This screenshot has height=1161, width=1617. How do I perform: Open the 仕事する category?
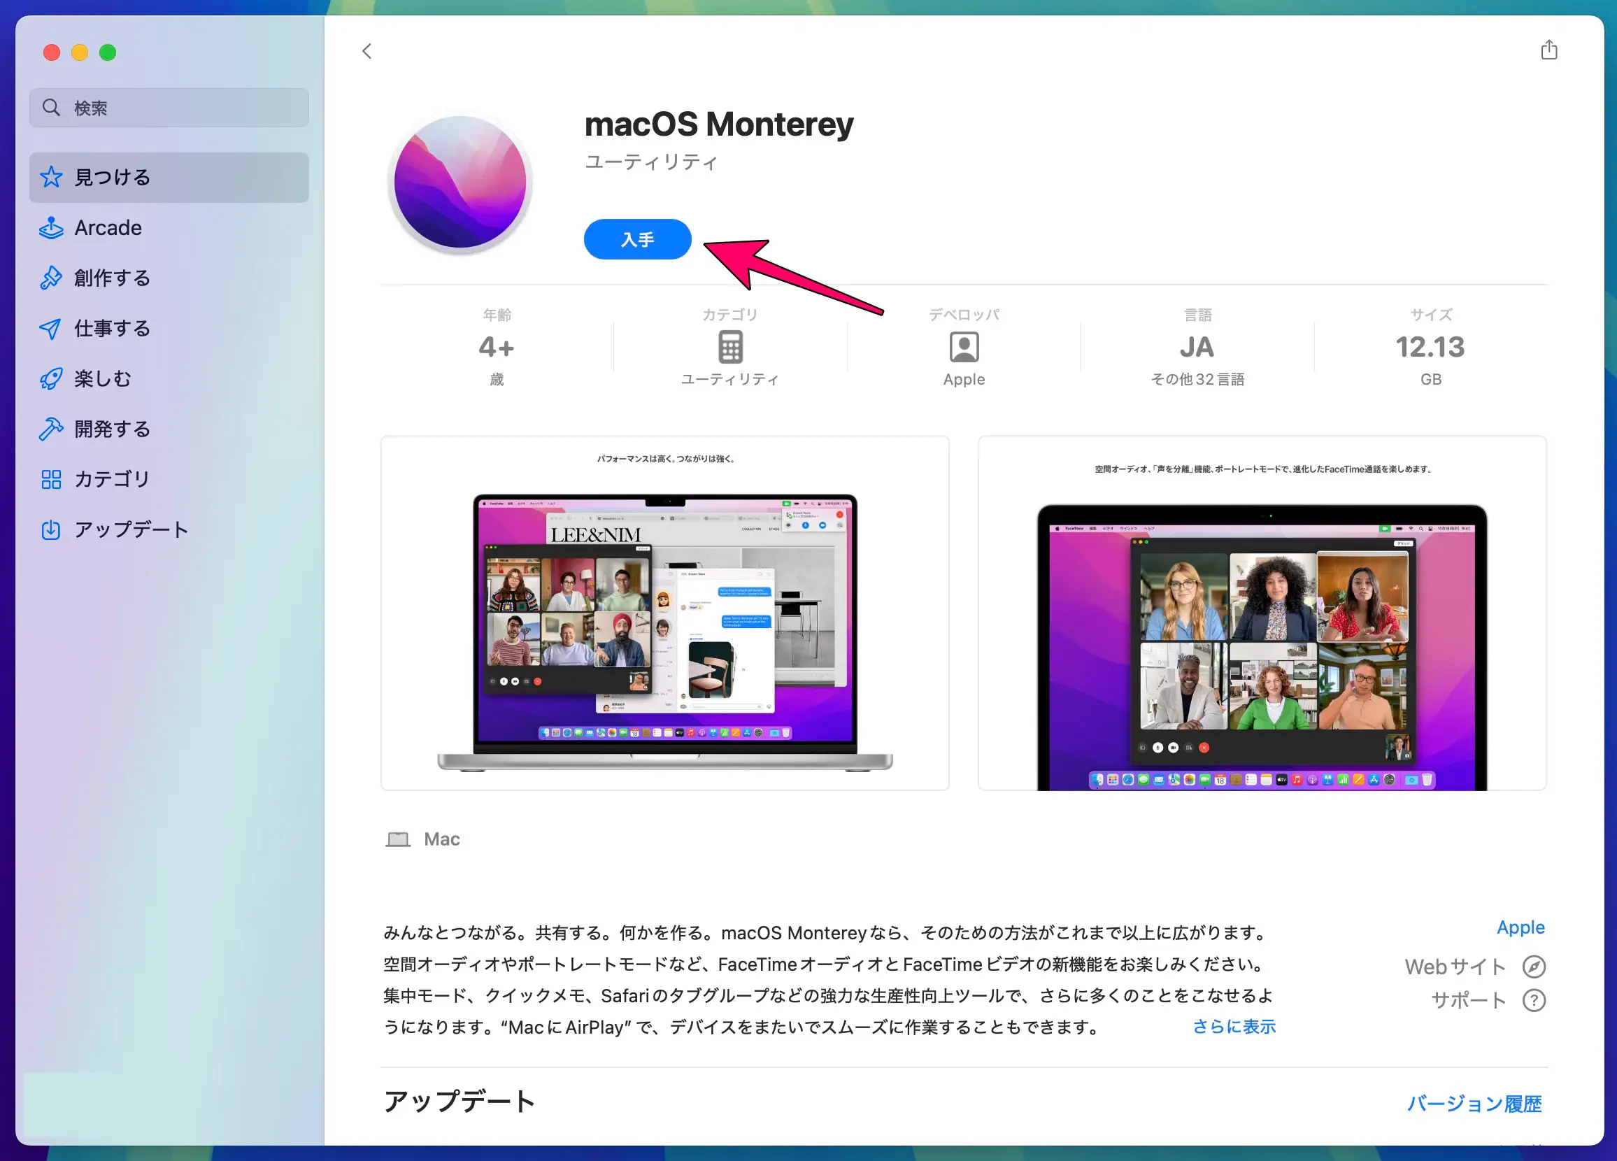click(111, 328)
